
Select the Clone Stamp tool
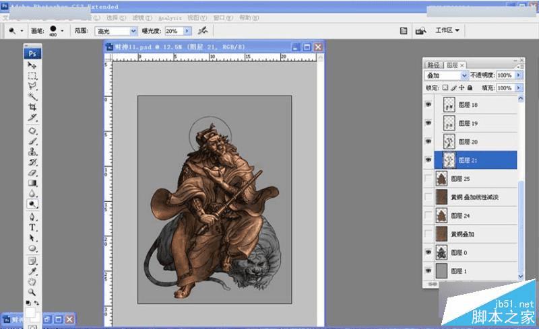[x=32, y=152]
